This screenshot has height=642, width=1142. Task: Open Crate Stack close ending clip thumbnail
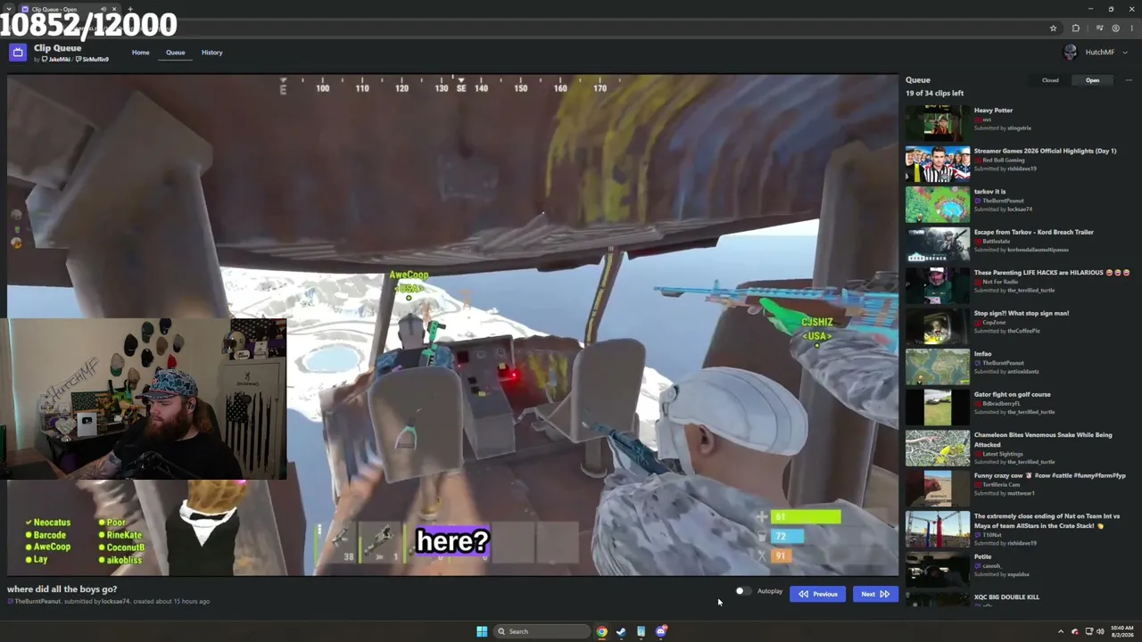tap(938, 529)
